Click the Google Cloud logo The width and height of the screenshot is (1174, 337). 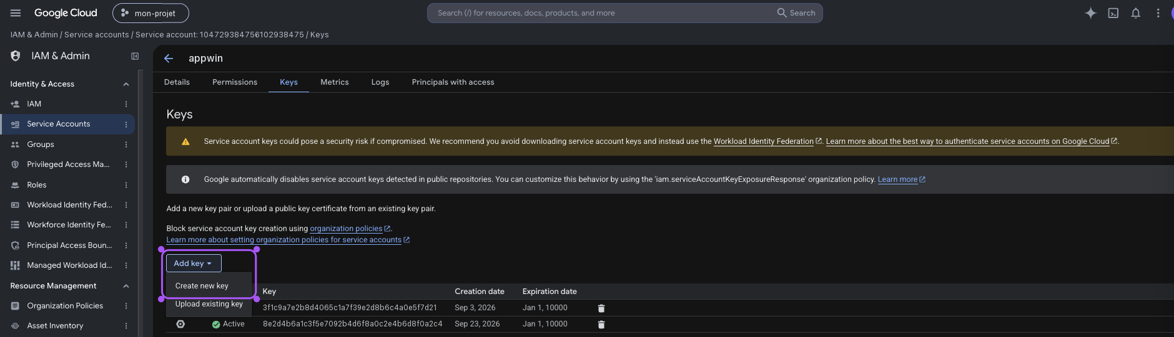pyautogui.click(x=66, y=13)
